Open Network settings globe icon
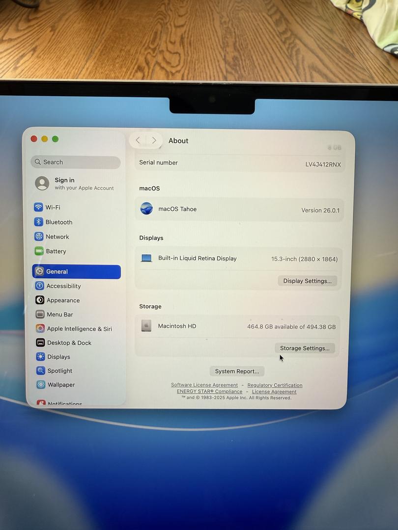The height and width of the screenshot is (530, 398). click(39, 237)
